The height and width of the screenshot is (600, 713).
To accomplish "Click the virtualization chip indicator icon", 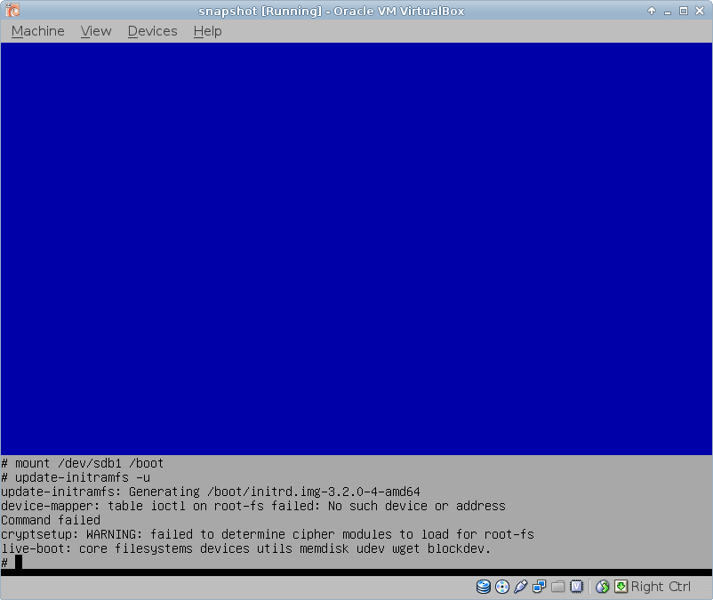I will 577,587.
